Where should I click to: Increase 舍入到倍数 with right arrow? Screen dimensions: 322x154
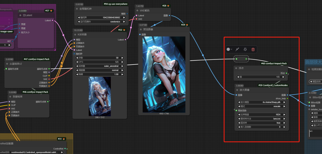click(x=284, y=127)
